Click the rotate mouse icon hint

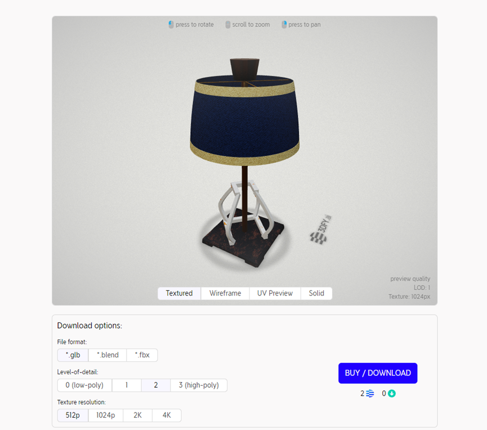(x=171, y=25)
